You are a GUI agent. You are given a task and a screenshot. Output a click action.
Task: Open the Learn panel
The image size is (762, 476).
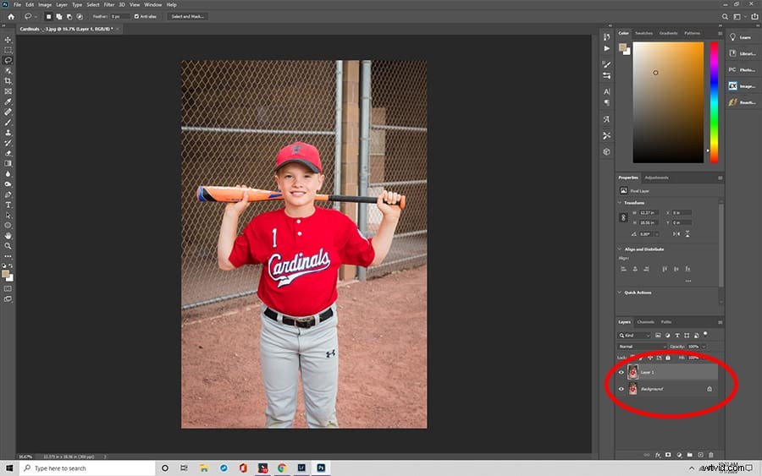point(741,37)
